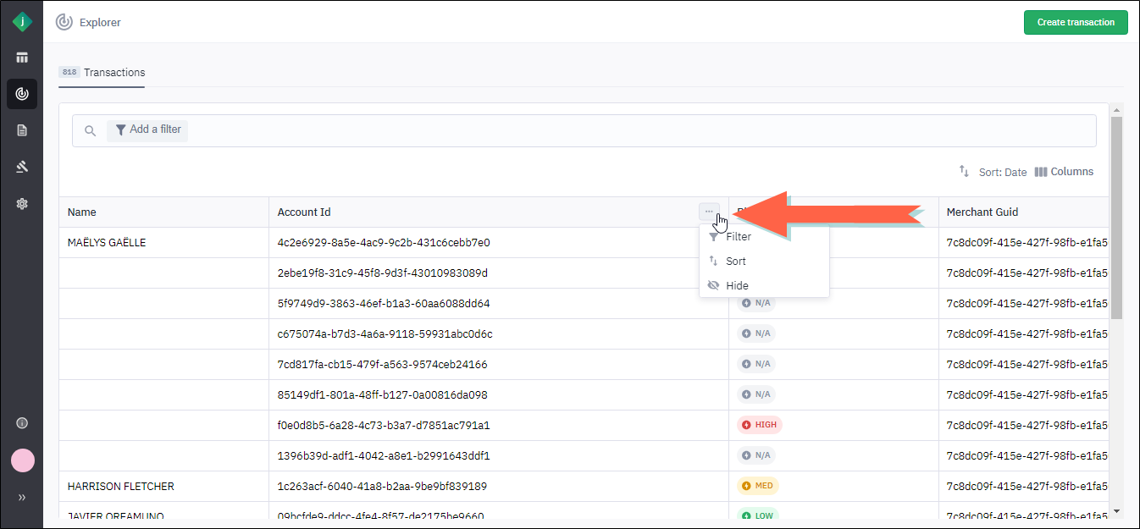Click the HIGH risk badge

pyautogui.click(x=759, y=425)
